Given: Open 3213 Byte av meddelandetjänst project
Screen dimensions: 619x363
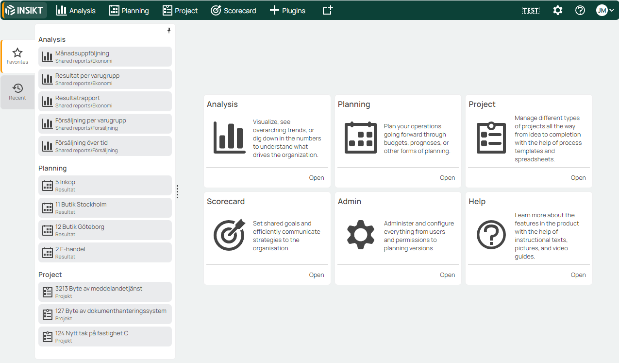Looking at the screenshot, I should pyautogui.click(x=105, y=292).
